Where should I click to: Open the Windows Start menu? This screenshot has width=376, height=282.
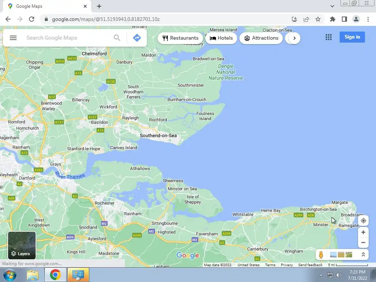(10, 275)
